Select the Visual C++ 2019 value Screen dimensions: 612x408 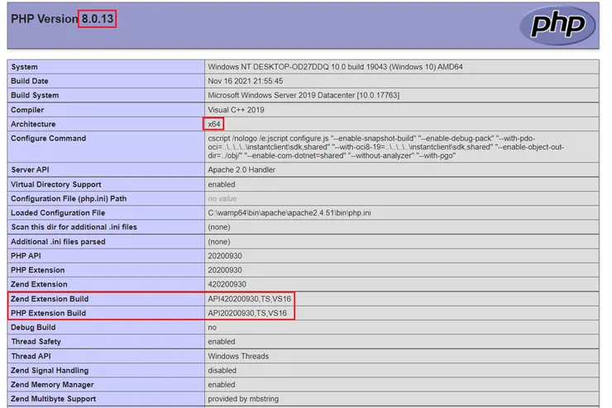pos(236,110)
